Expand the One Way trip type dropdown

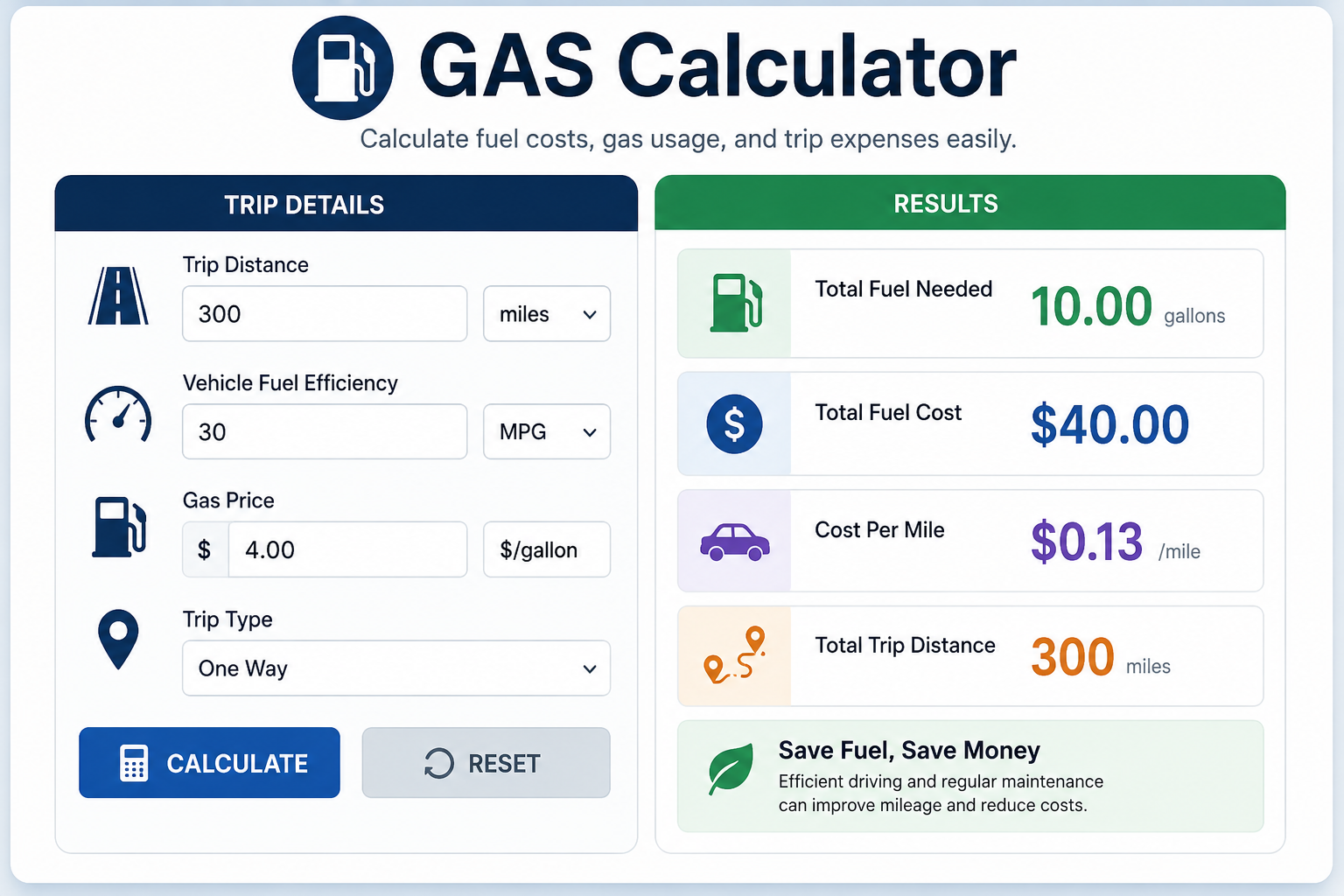click(x=396, y=668)
